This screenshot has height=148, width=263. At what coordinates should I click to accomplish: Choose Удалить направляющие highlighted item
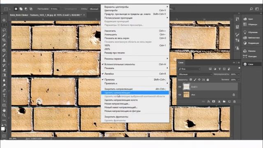pyautogui.click(x=135, y=92)
